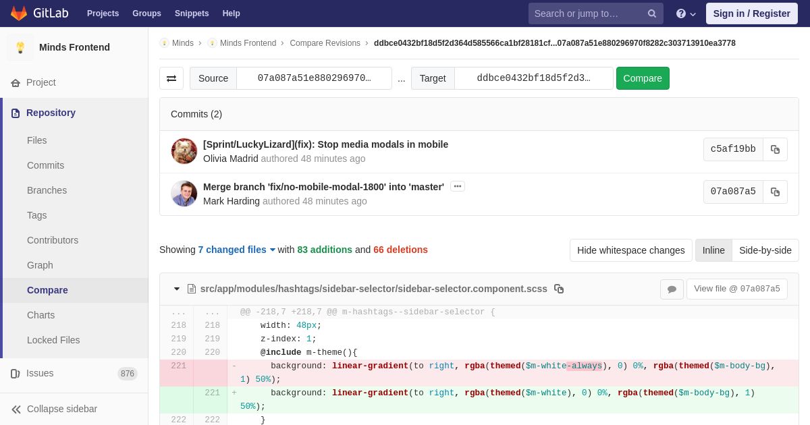The image size is (810, 425).
Task: Collapse the sidebar-selector.component.scss diff
Action: point(177,289)
